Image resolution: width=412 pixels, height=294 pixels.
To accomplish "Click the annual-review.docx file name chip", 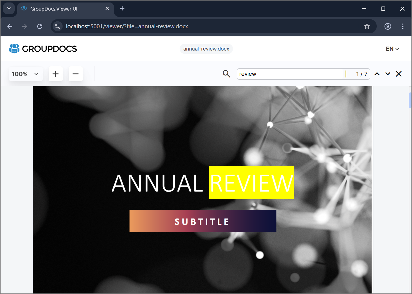I will 206,49.
